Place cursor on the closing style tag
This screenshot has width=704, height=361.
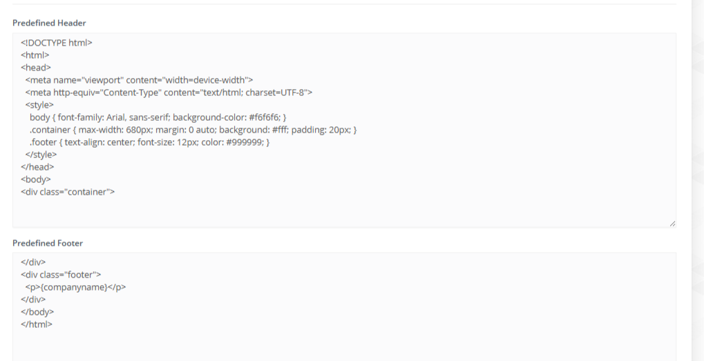click(41, 154)
